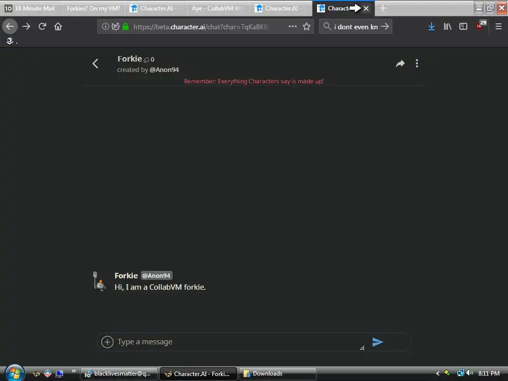Expand quick launch overflow chevron
Image resolution: width=508 pixels, height=381 pixels.
pyautogui.click(x=73, y=371)
